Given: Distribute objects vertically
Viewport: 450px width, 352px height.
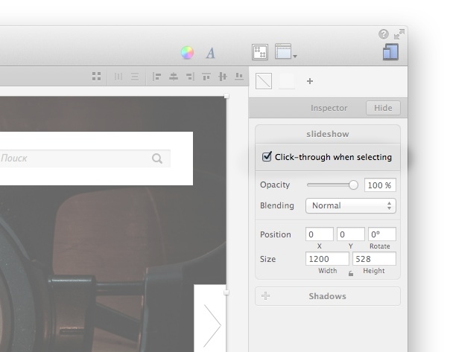Looking at the screenshot, I should (135, 77).
